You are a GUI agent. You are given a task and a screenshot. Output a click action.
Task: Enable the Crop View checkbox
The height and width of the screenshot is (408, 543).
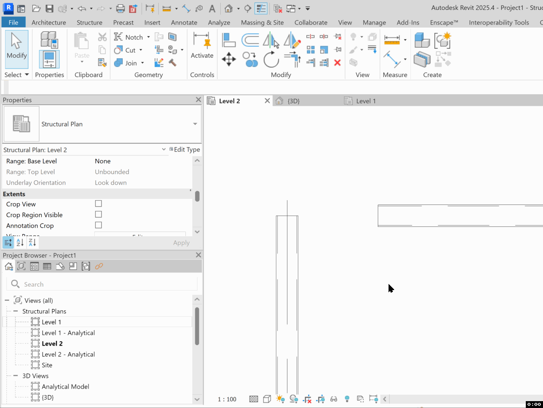point(98,204)
